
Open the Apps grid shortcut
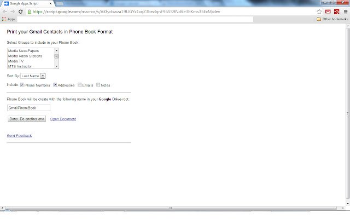click(8, 19)
